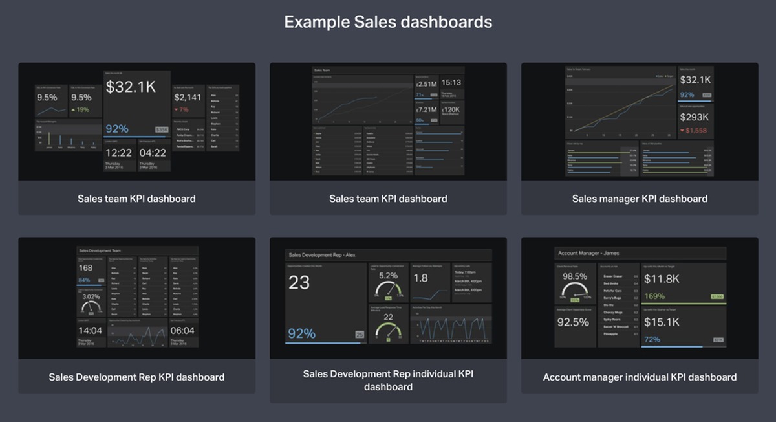Click 'Account manager individual KPI dashboard' title
This screenshot has width=776, height=422.
point(640,377)
